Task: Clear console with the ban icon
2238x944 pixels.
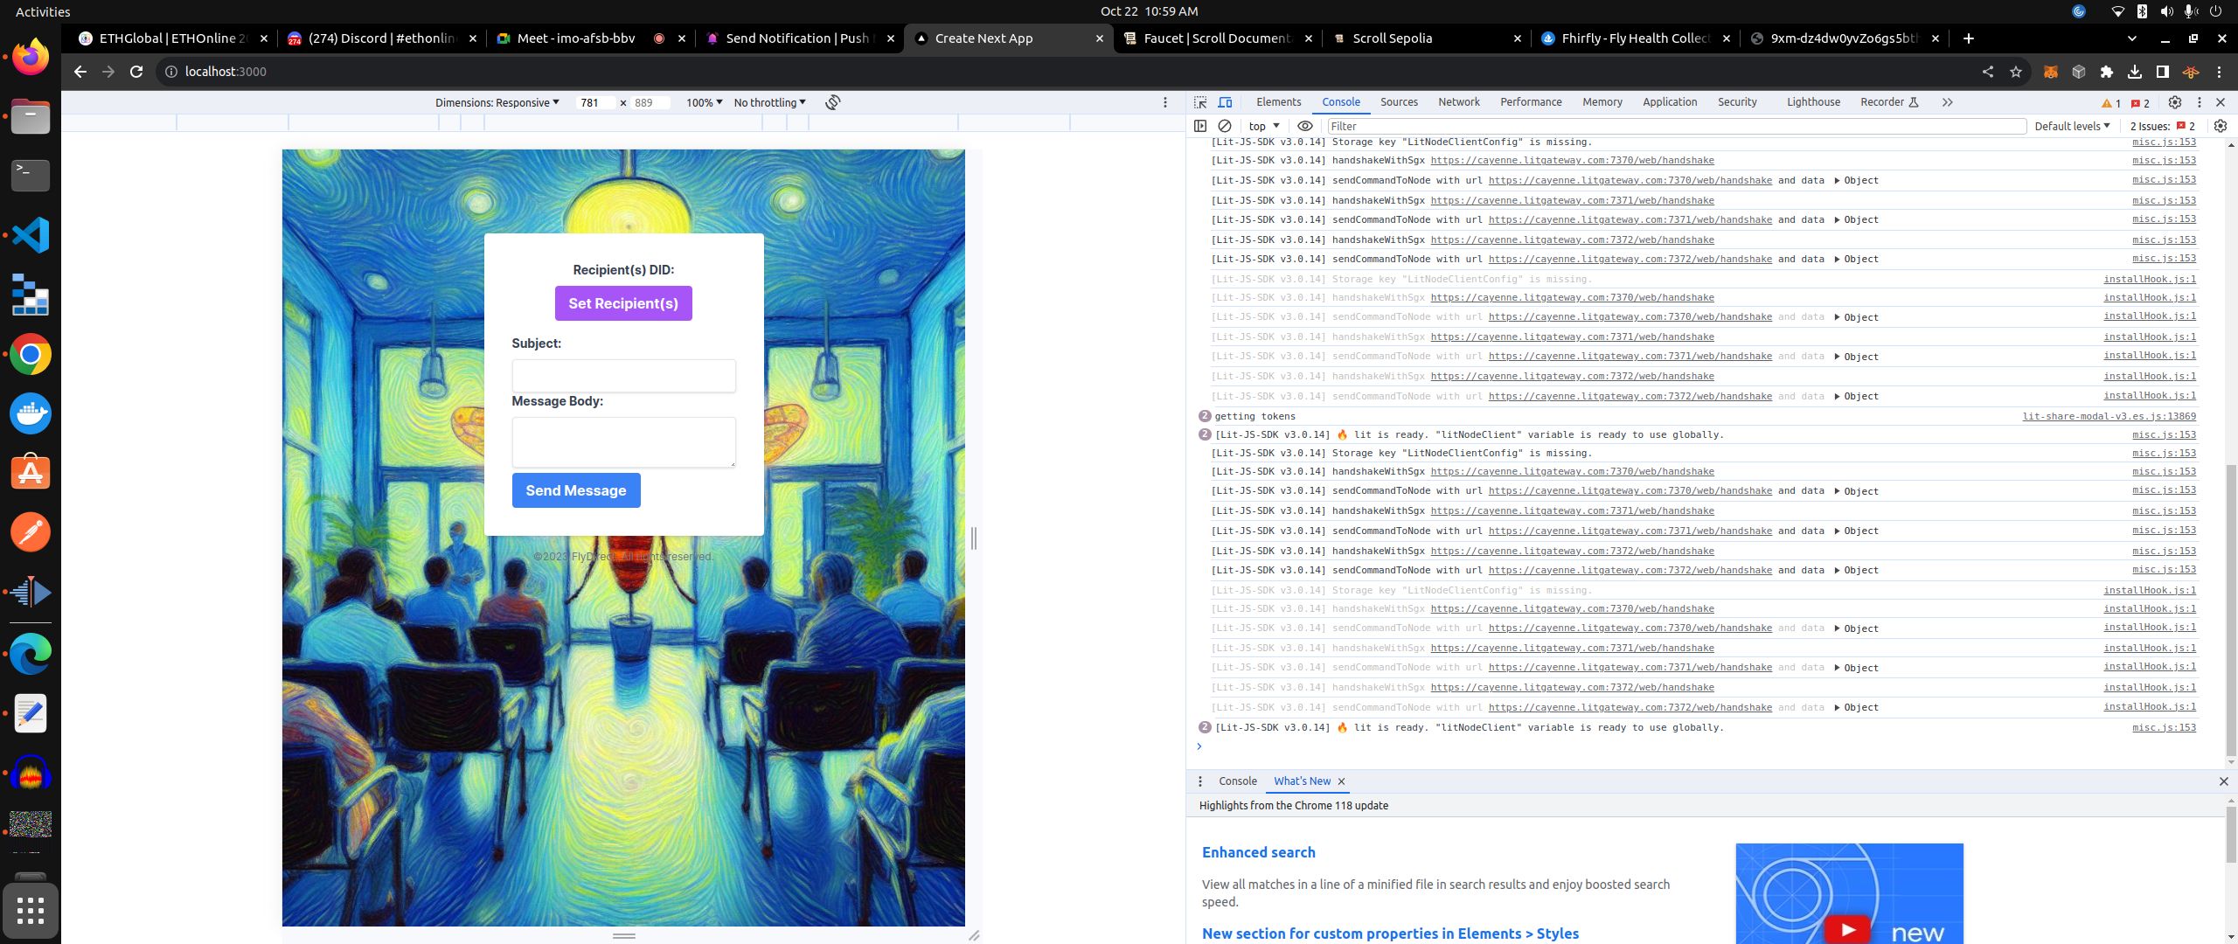Action: 1225,126
